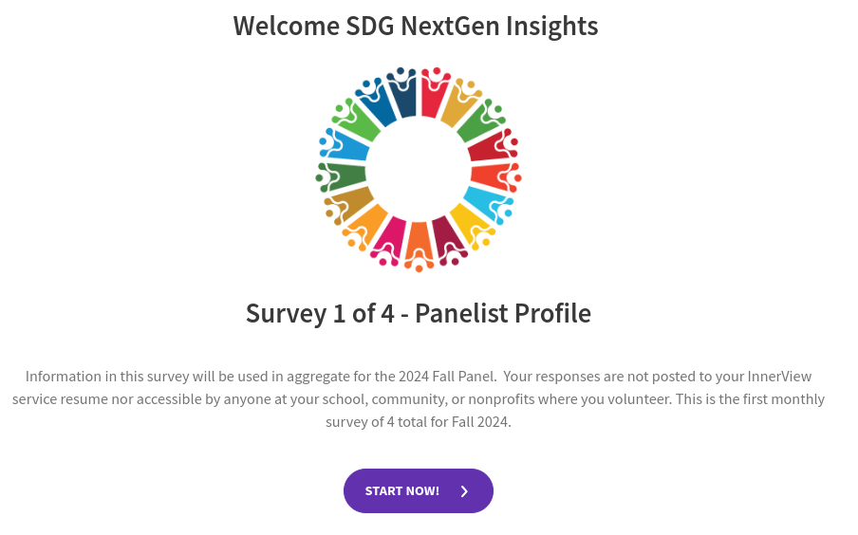
Task: Pick the bright yellow logo segment
Action: point(468,223)
